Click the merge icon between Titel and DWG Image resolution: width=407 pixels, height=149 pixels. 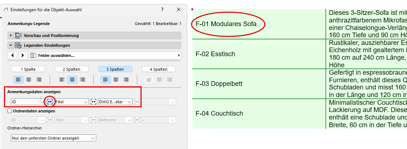(x=93, y=102)
